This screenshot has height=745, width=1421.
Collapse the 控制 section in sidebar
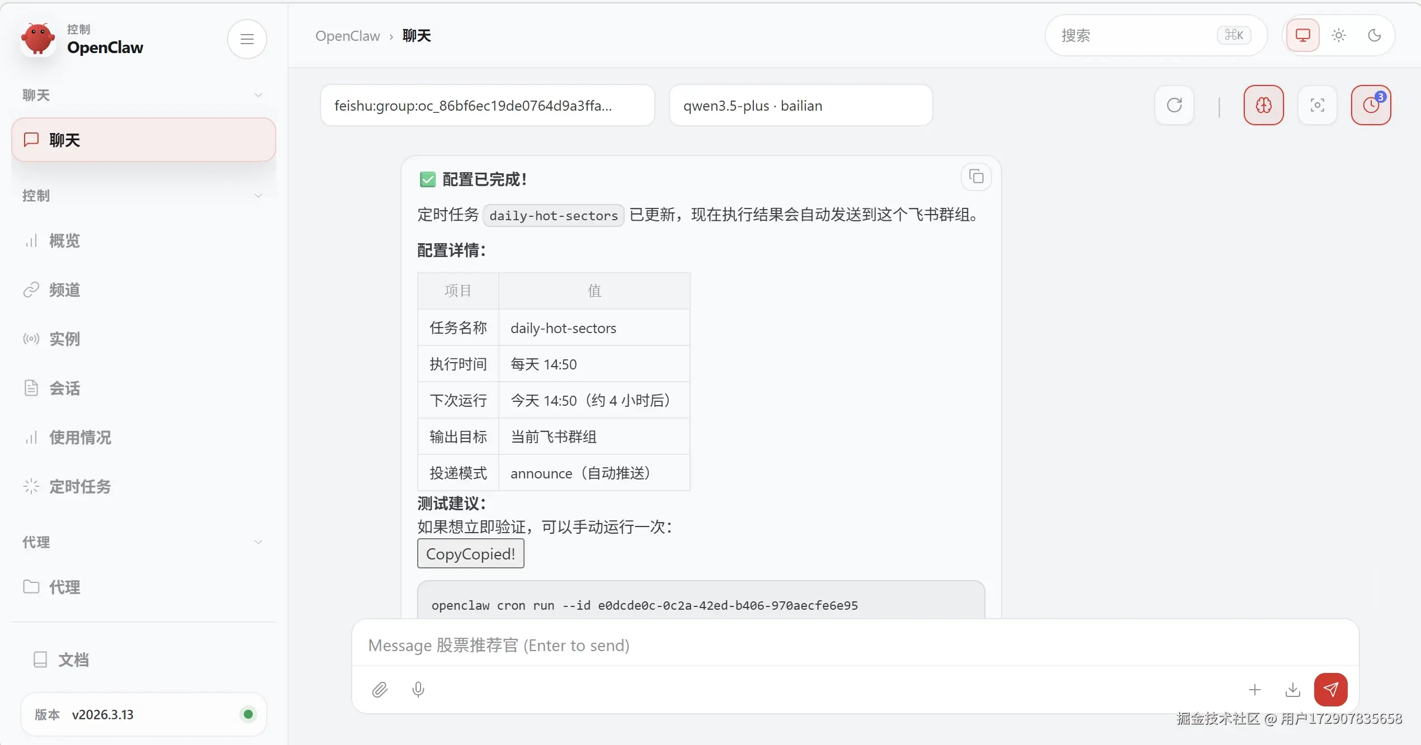(x=258, y=195)
